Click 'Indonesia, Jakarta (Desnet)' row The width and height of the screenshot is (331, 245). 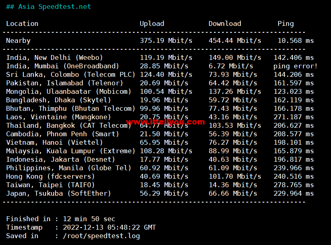(61, 159)
